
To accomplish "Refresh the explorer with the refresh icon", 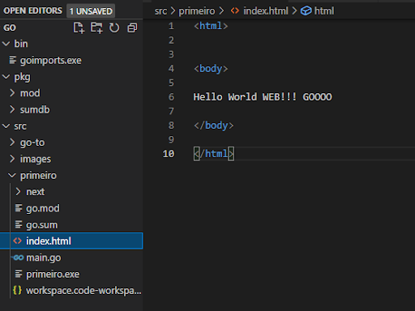I will 114,28.
